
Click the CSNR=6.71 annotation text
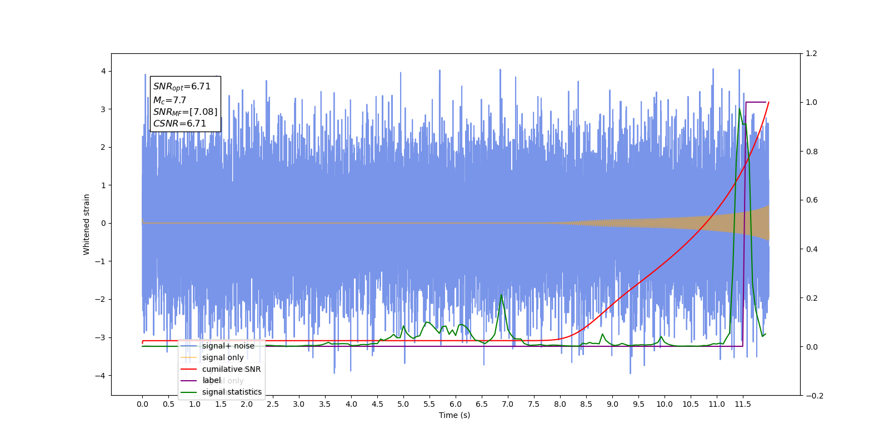click(x=179, y=124)
